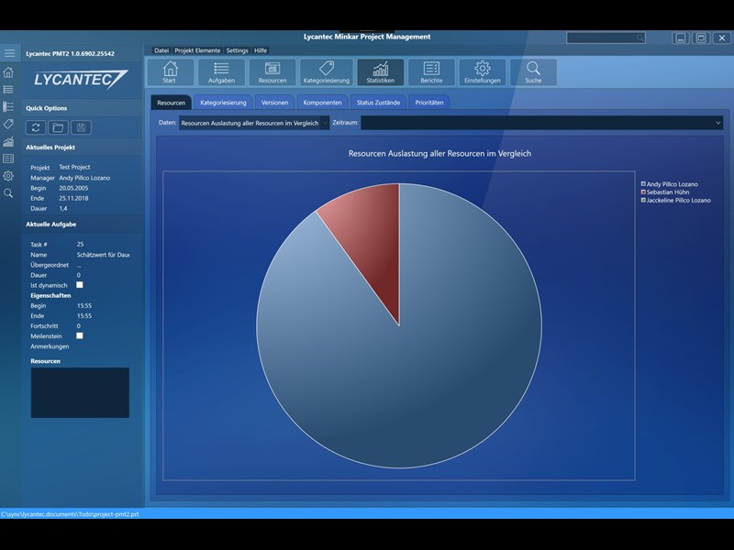Open the Resourcen toolbar button
The image size is (734, 550).
(272, 72)
